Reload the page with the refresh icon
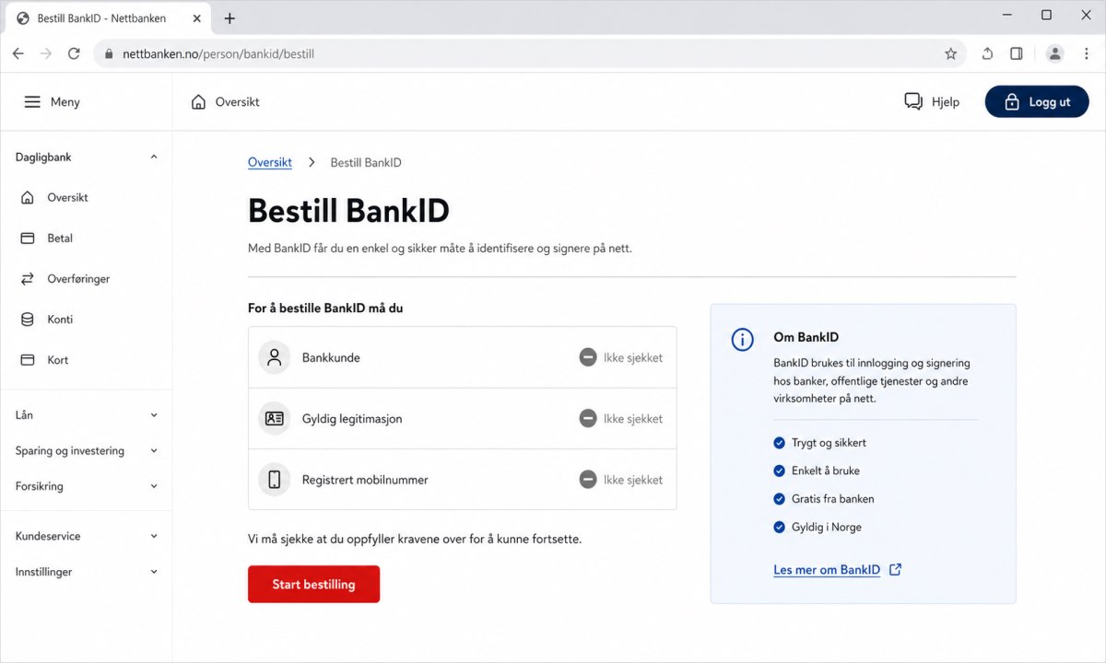The height and width of the screenshot is (663, 1106). pos(74,54)
